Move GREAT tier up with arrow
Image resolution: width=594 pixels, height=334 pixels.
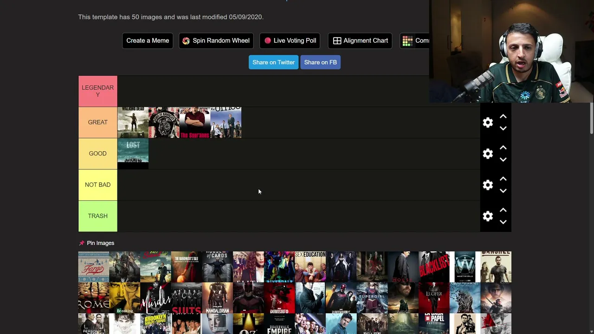pyautogui.click(x=503, y=116)
